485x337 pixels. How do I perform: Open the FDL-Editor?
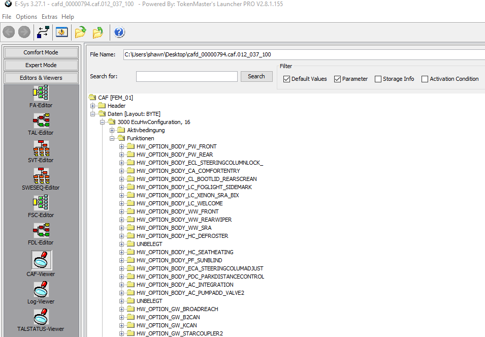41,234
